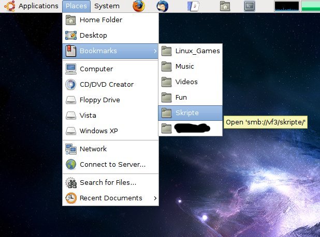
Task: Click the Connect to Server globe icon
Action: [x=71, y=164]
